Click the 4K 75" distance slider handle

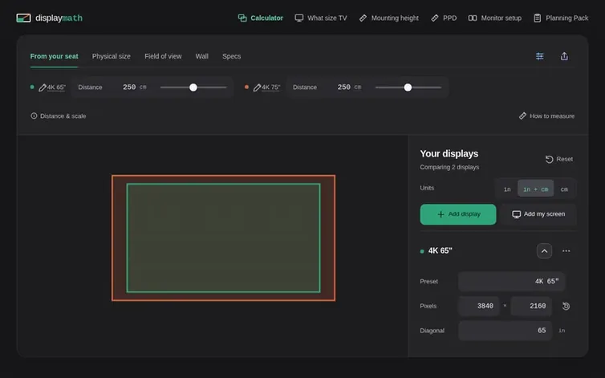tap(408, 87)
